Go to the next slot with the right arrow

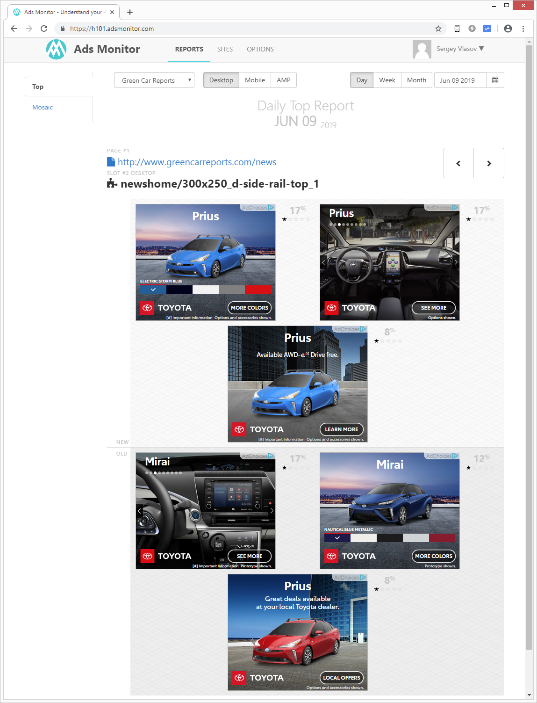(x=489, y=163)
